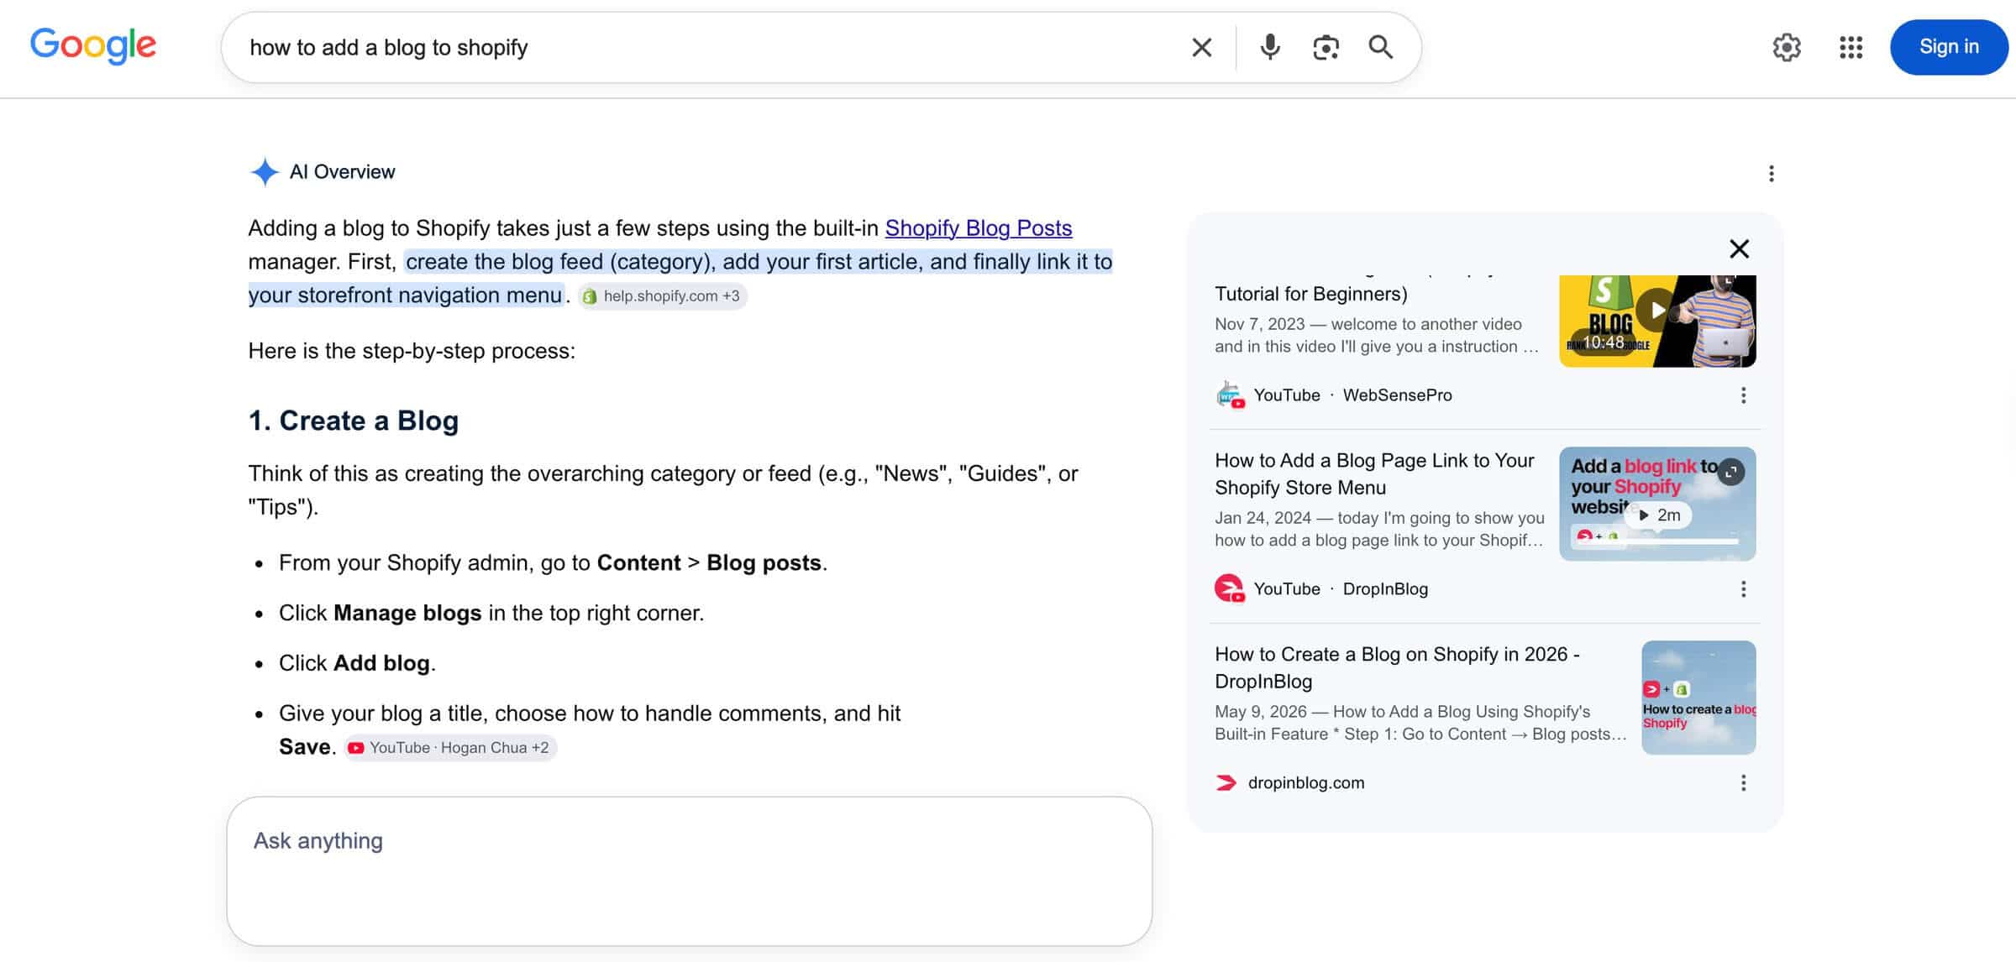Click the '1. Create a Blog' heading
The image size is (2016, 962).
pyautogui.click(x=354, y=420)
